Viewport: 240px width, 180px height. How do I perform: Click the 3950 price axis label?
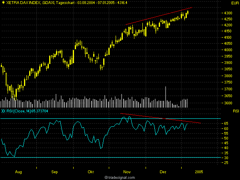[228, 56]
